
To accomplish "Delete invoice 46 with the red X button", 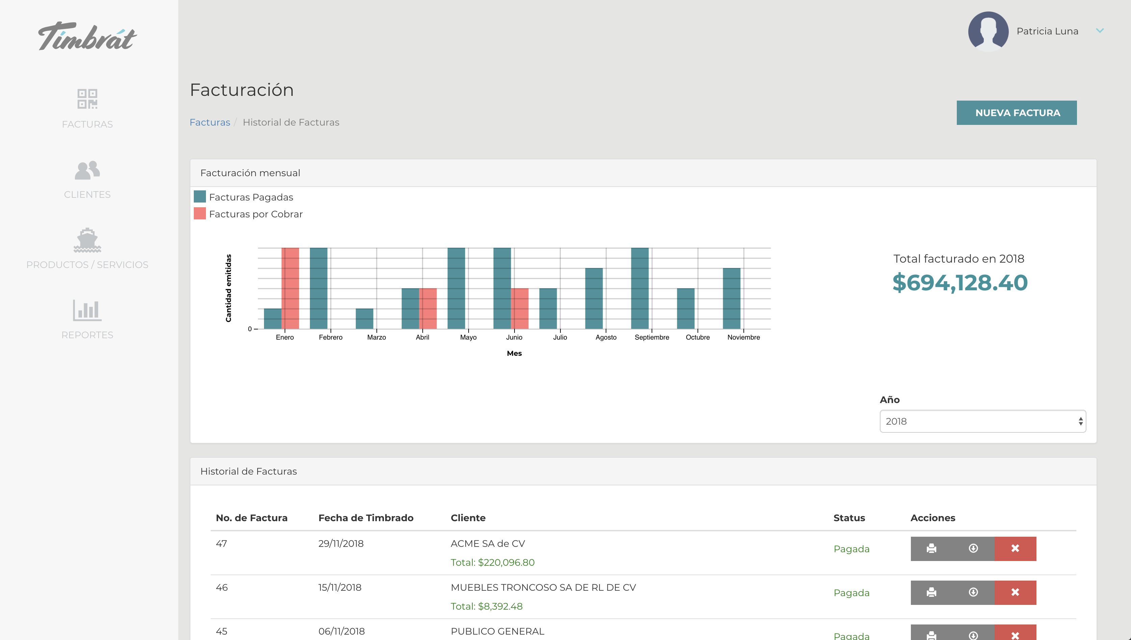I will coord(1015,592).
